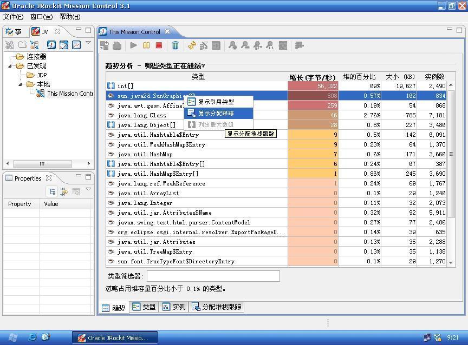This screenshot has height=345, width=468.
Task: Click the trash can delete icon
Action: (175, 45)
